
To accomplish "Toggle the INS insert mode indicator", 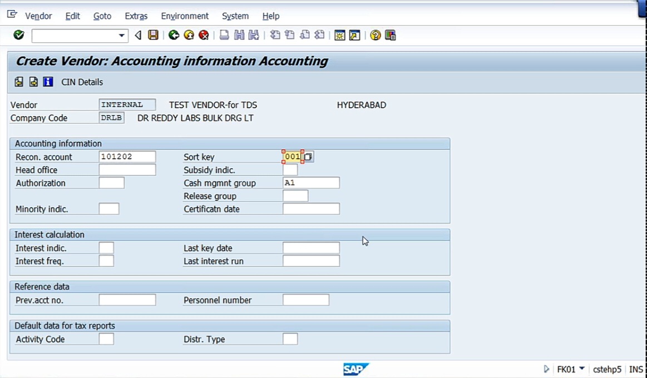I will pyautogui.click(x=636, y=369).
